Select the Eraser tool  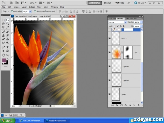point(4,39)
